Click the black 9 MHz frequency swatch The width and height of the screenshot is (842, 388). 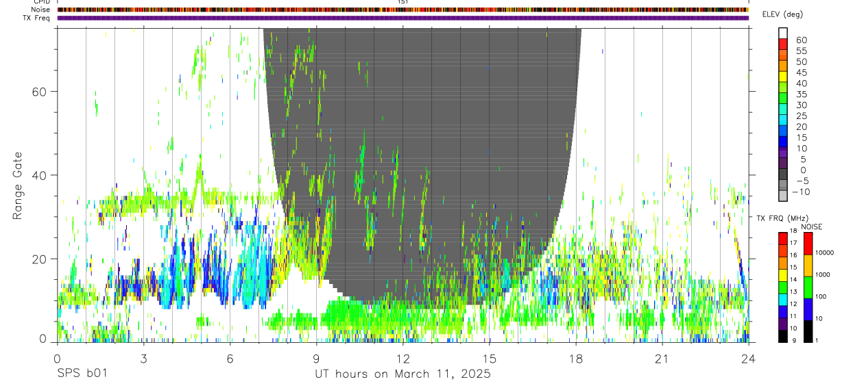[783, 337]
